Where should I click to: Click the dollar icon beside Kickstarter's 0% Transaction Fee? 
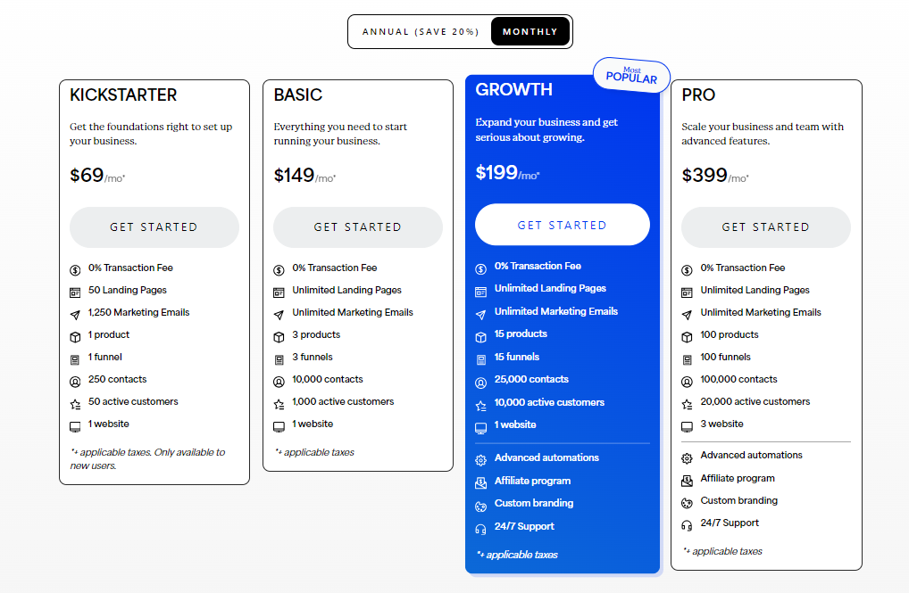tap(75, 270)
